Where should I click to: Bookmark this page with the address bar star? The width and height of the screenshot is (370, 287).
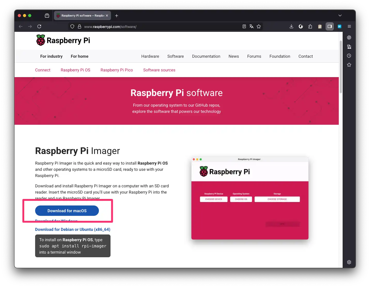pos(259,26)
